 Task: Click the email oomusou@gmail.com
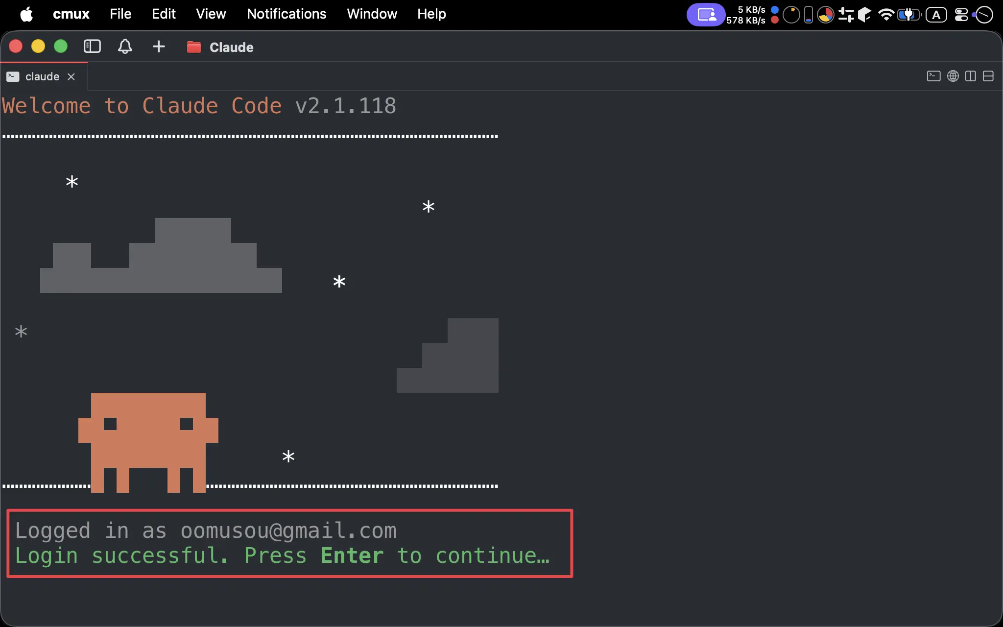click(288, 531)
